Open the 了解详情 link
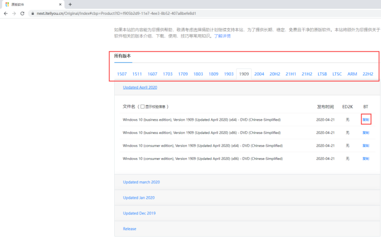This screenshot has width=381, height=238. pos(222,36)
